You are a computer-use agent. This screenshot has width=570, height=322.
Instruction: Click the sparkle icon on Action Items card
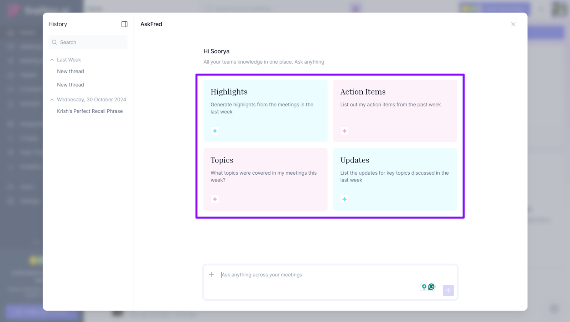pos(344,131)
